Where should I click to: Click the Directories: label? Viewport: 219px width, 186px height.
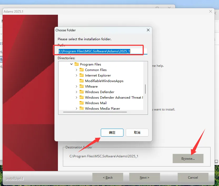[x=66, y=58]
